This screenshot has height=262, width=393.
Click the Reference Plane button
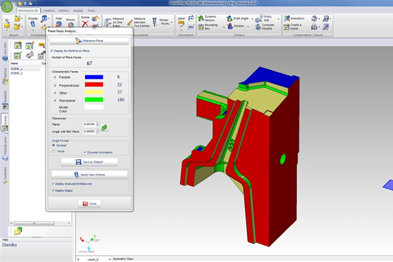(x=89, y=41)
